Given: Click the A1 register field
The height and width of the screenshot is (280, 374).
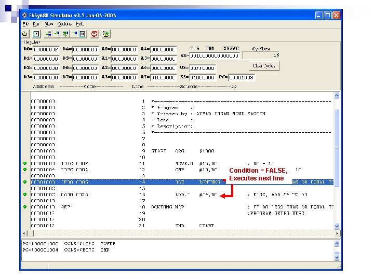Looking at the screenshot, I should click(124, 59).
